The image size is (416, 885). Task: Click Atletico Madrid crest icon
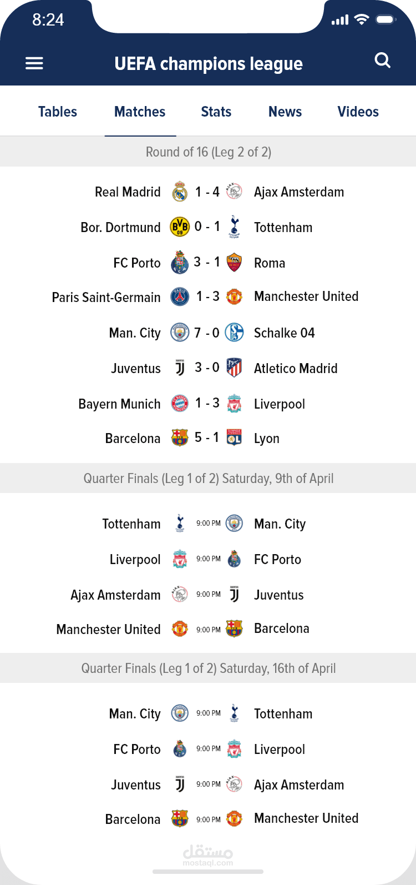pos(234,368)
